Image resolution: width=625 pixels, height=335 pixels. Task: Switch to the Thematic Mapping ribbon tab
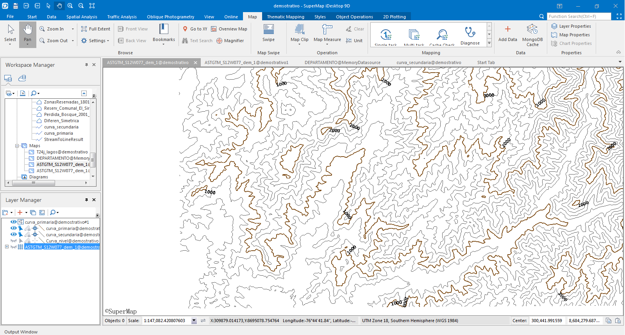285,17
